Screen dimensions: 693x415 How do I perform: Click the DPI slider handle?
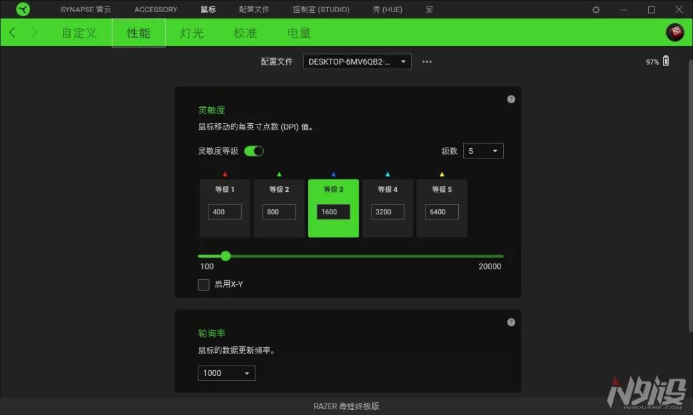coord(225,256)
